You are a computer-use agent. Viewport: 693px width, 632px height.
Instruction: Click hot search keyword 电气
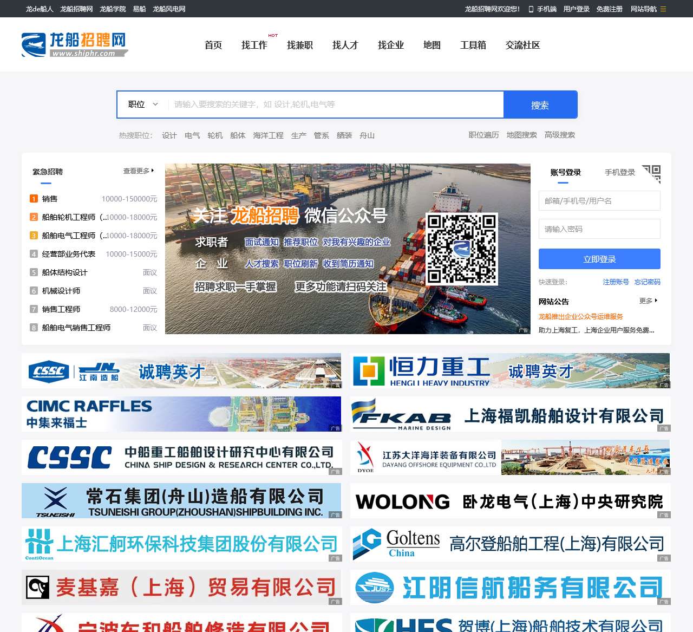point(192,135)
